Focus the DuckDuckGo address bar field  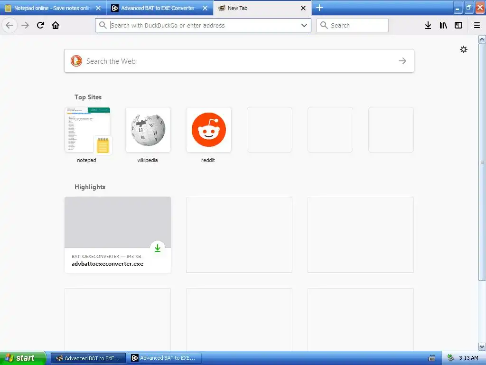[x=203, y=25]
